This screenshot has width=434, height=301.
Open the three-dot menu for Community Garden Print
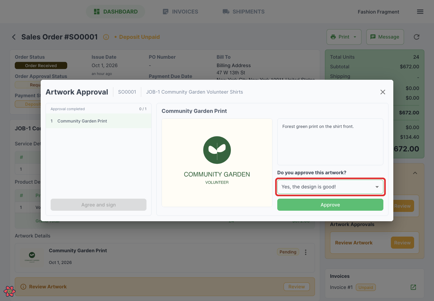point(306,252)
